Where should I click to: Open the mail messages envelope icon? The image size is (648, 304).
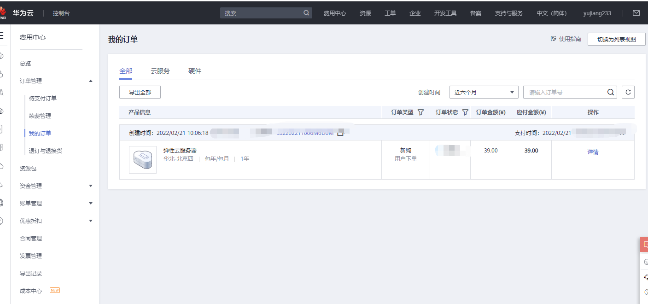636,13
